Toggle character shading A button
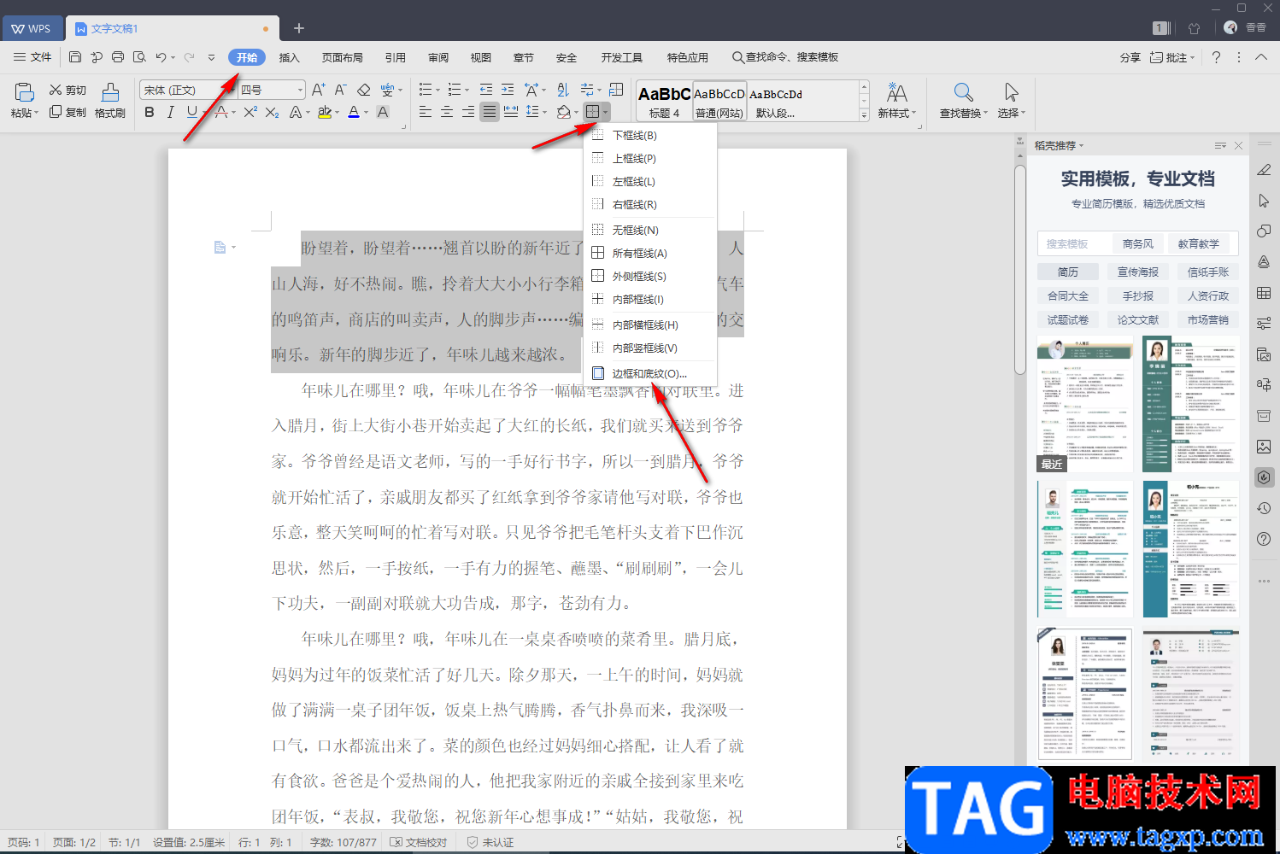1280x854 pixels. [x=383, y=112]
